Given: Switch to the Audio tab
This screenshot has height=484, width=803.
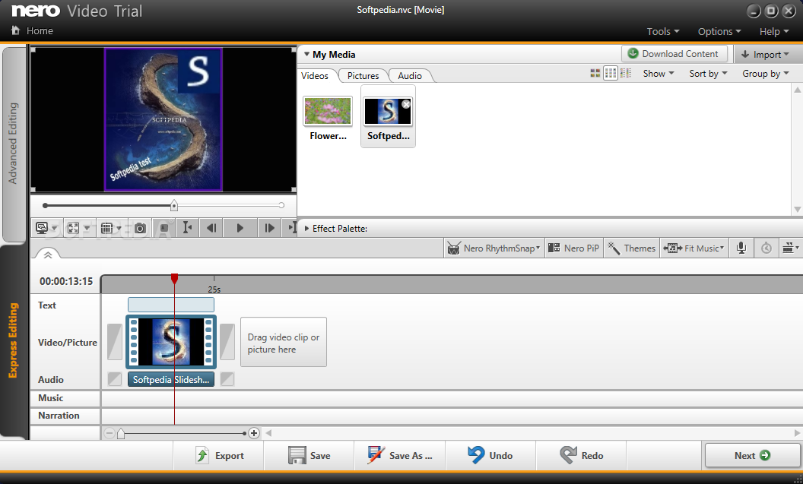Looking at the screenshot, I should pyautogui.click(x=410, y=76).
